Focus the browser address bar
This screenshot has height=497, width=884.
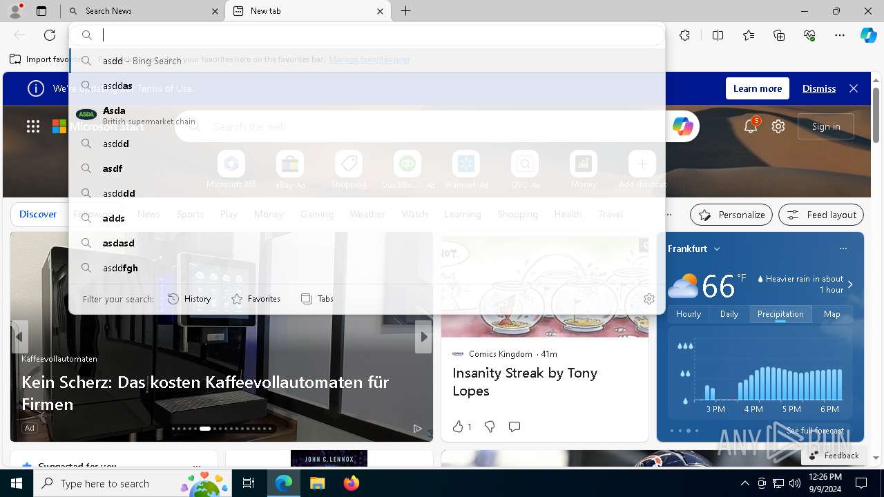(x=367, y=35)
